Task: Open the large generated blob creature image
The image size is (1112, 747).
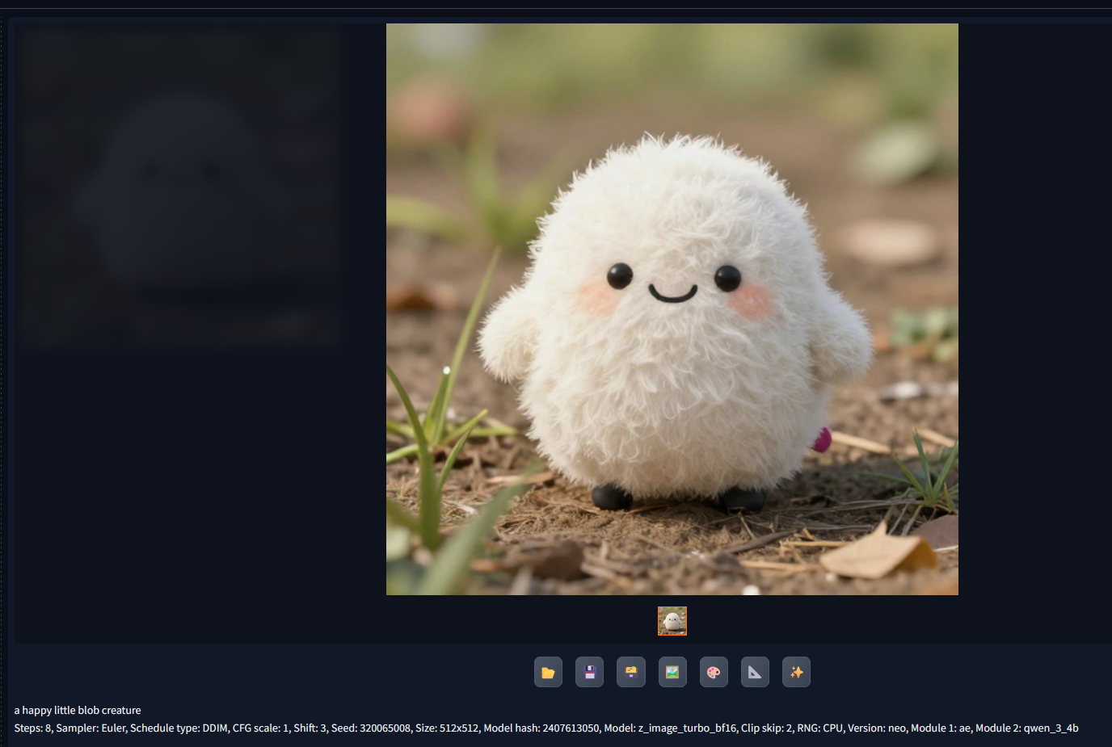Action: tap(672, 309)
